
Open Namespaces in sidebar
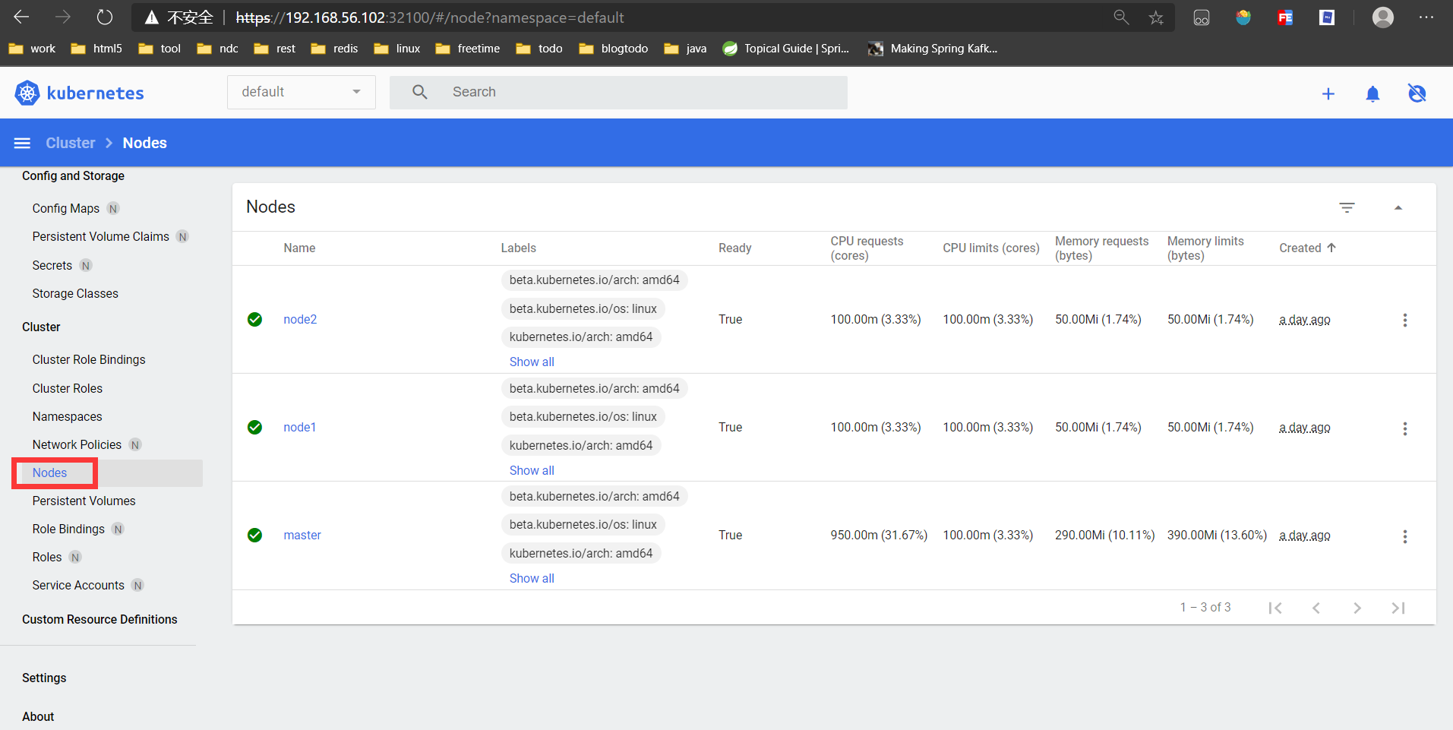click(67, 416)
